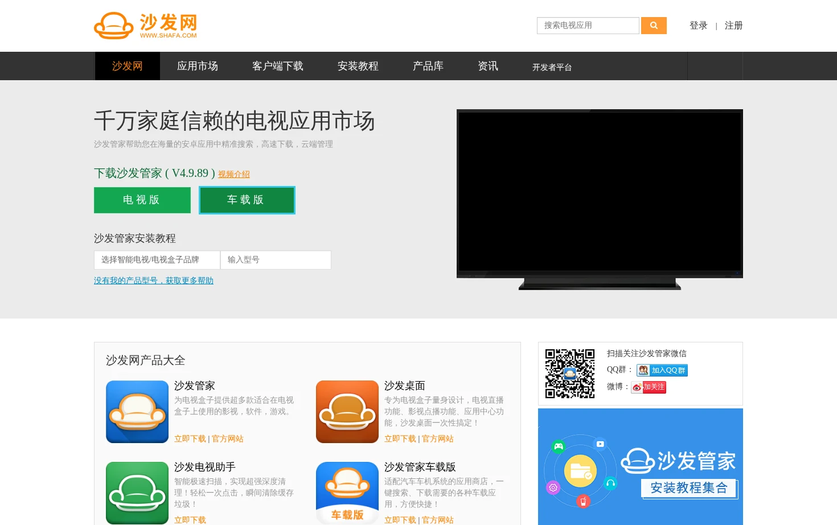Click 没有我的产品型号，获取更多帮助 link
Viewport: 837px width, 525px height.
coord(154,280)
